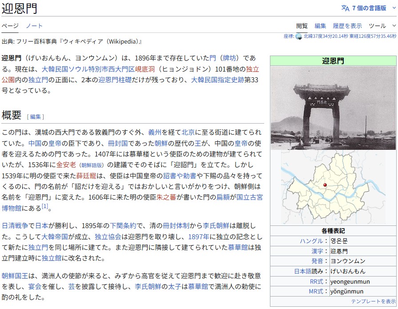Select the ページ tab
The height and width of the screenshot is (309, 398).
pos(10,26)
